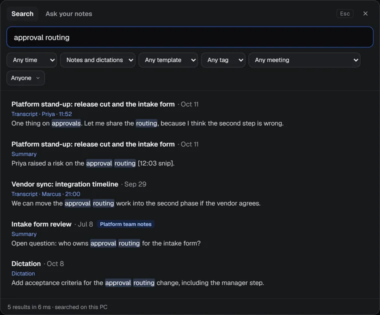Screen dimensions: 380x315
Task: Open the Anyone person filter
Action: (25, 78)
